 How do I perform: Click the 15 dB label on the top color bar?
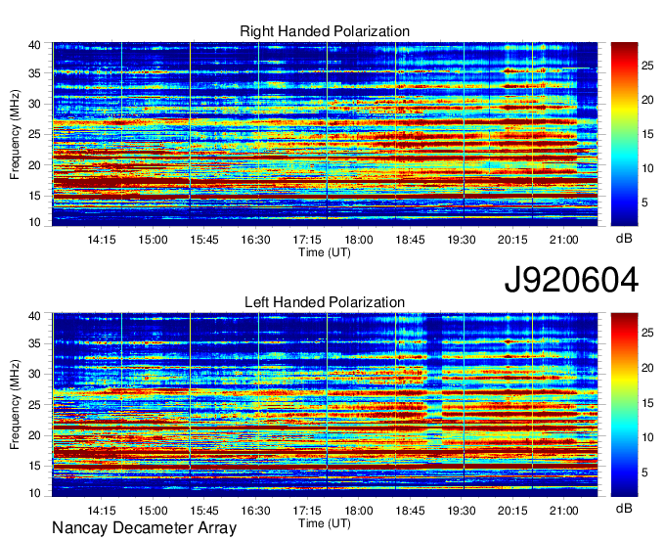pos(647,134)
